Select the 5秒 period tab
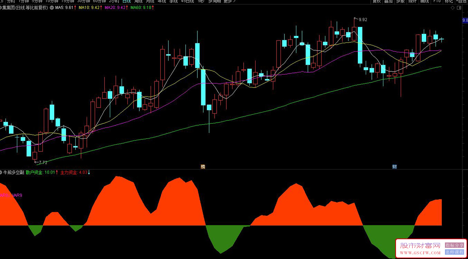Viewport: 468px width, 259px height. tap(201, 1)
